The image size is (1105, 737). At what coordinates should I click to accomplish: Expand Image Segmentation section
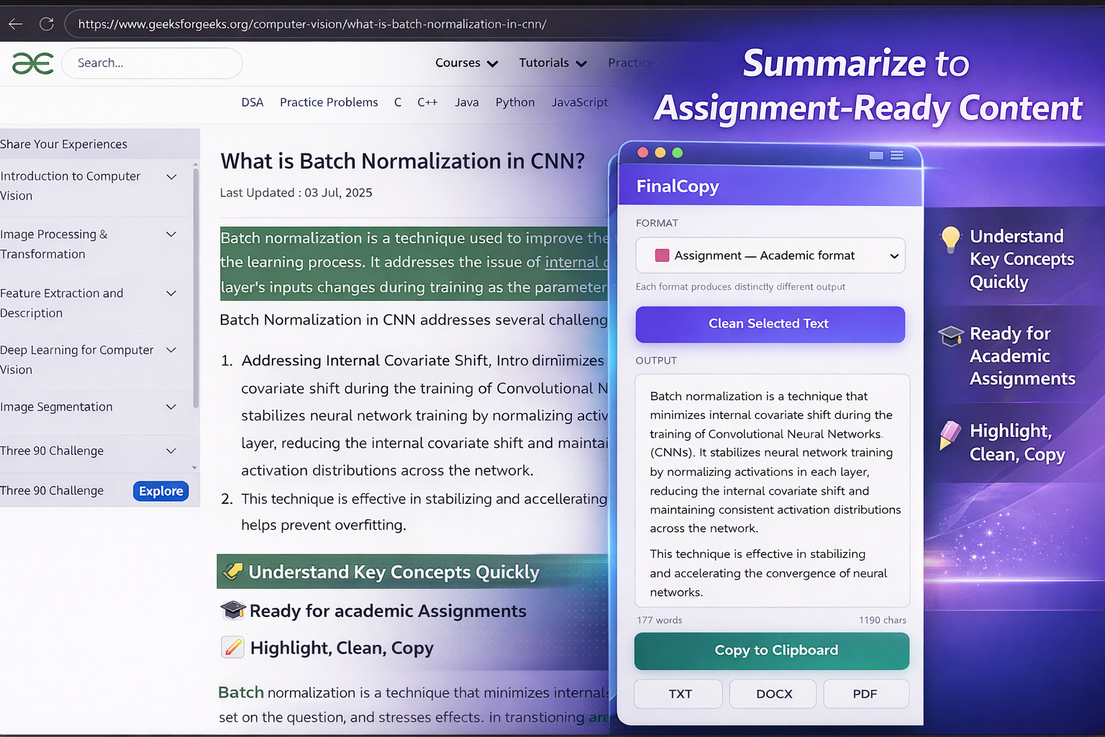[x=171, y=407]
